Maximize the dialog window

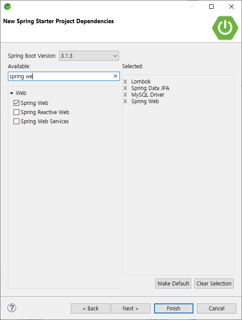211,7
